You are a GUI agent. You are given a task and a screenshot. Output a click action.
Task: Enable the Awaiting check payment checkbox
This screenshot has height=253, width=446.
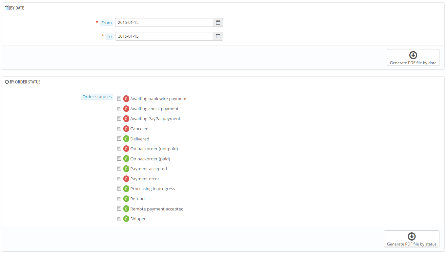[119, 109]
